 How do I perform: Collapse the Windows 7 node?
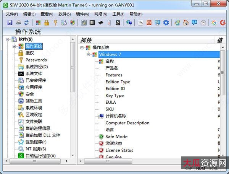point(89,54)
